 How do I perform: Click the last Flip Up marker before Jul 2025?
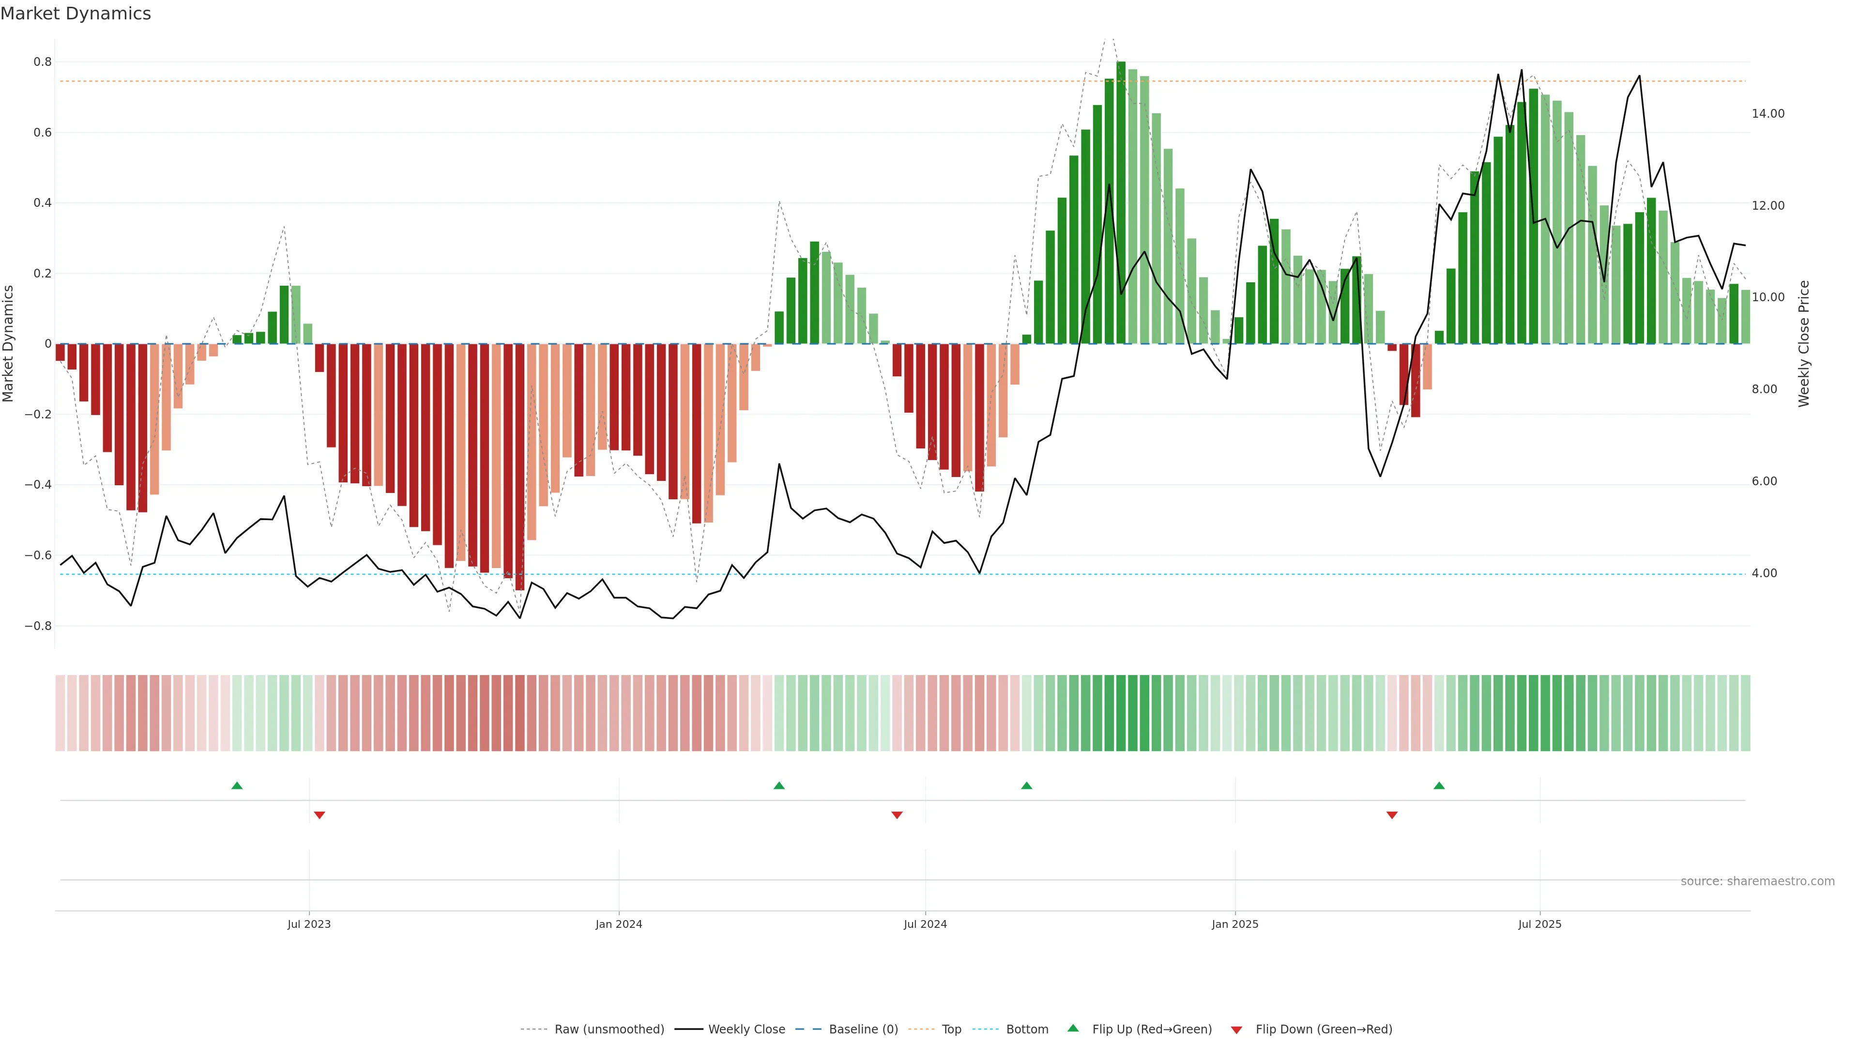(1439, 785)
